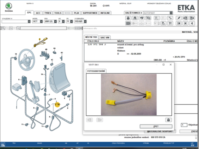The width and height of the screenshot is (199, 149).
Task: Click the DALŠÍ FUNKCE button
Action: (133, 13)
